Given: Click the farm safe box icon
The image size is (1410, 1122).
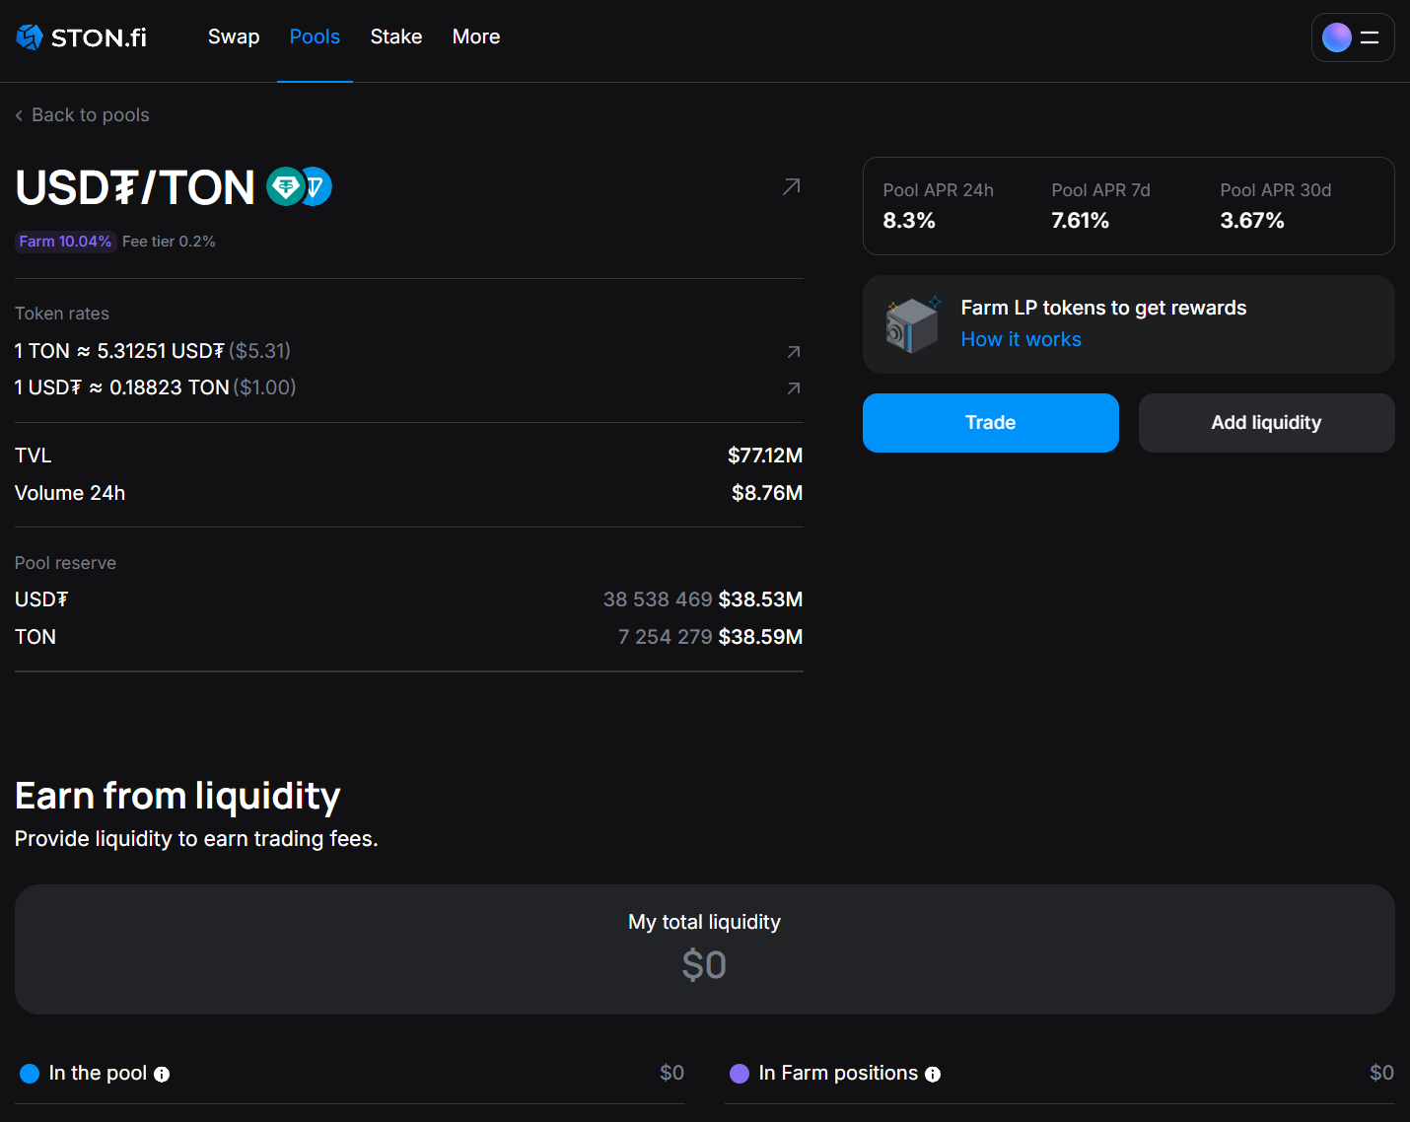Looking at the screenshot, I should tap(912, 324).
